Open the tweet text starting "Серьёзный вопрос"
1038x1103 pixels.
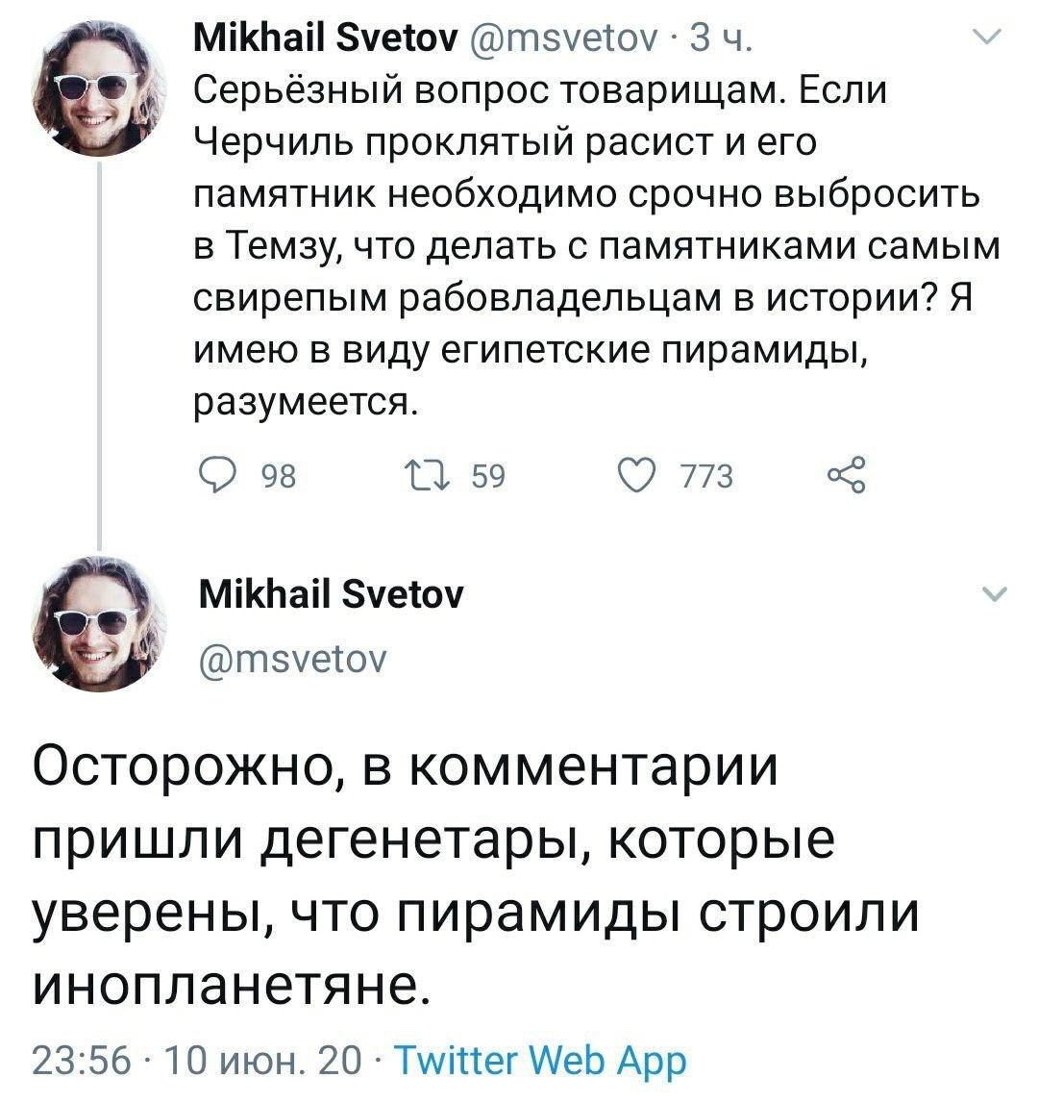click(x=596, y=244)
